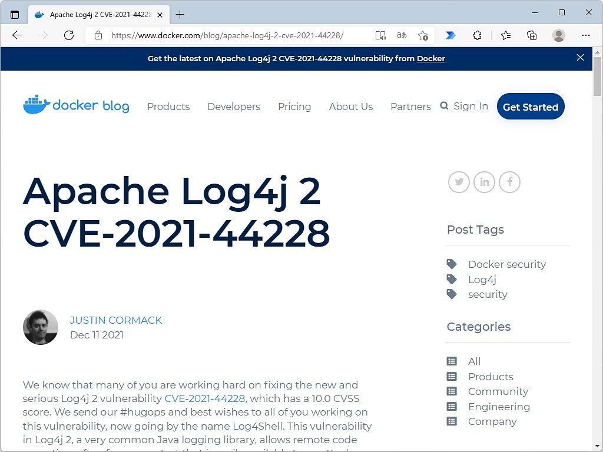Browse the Company category
This screenshot has height=452, width=603.
[x=492, y=421]
